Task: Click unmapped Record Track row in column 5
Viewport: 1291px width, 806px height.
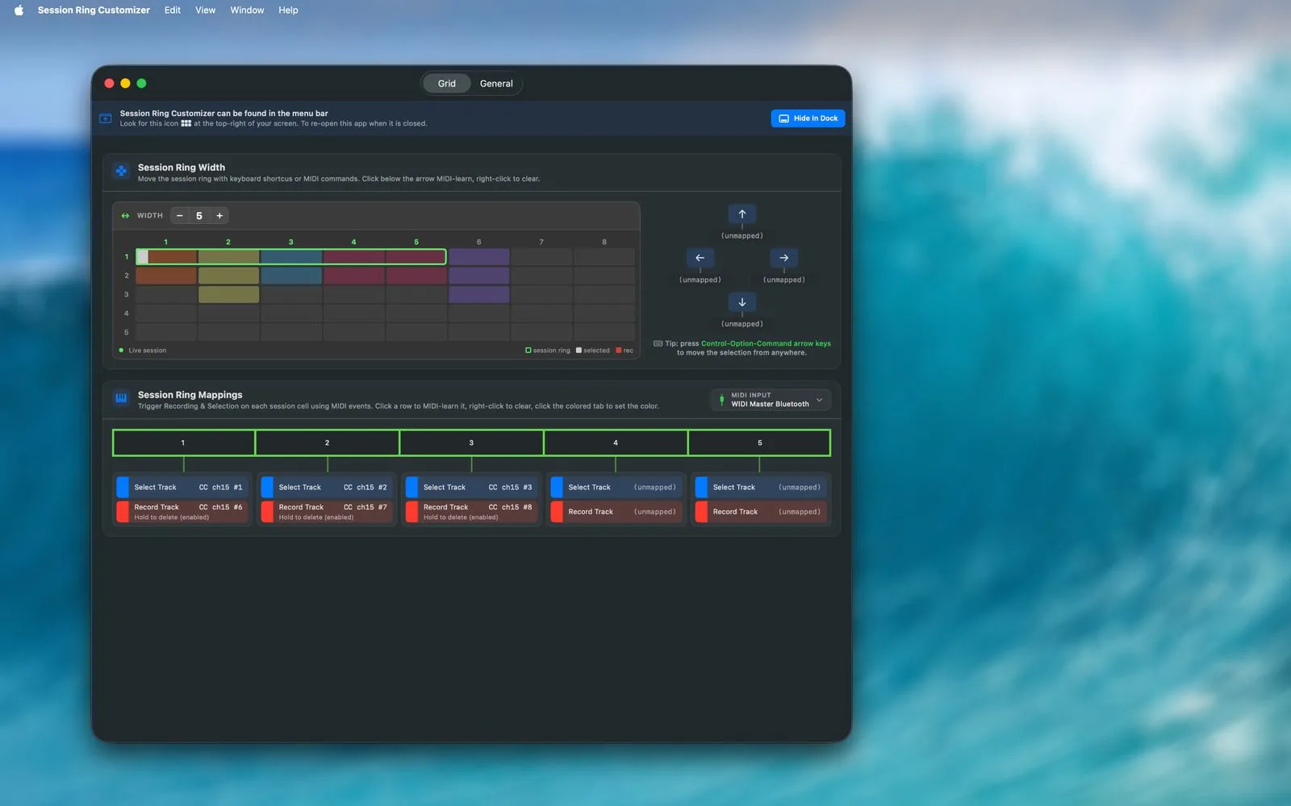Action: (x=761, y=512)
